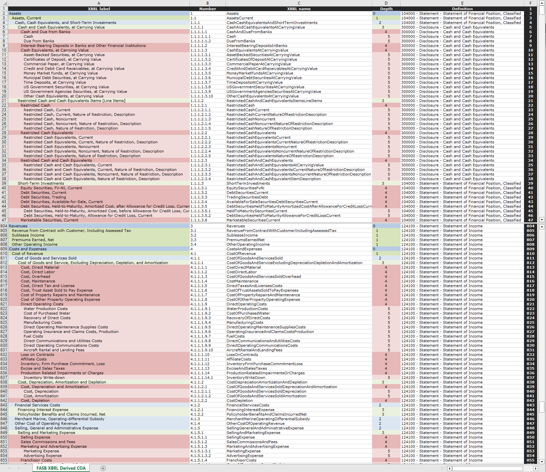Select cell 'Time Deposits, at Carrying Value'

[99, 82]
